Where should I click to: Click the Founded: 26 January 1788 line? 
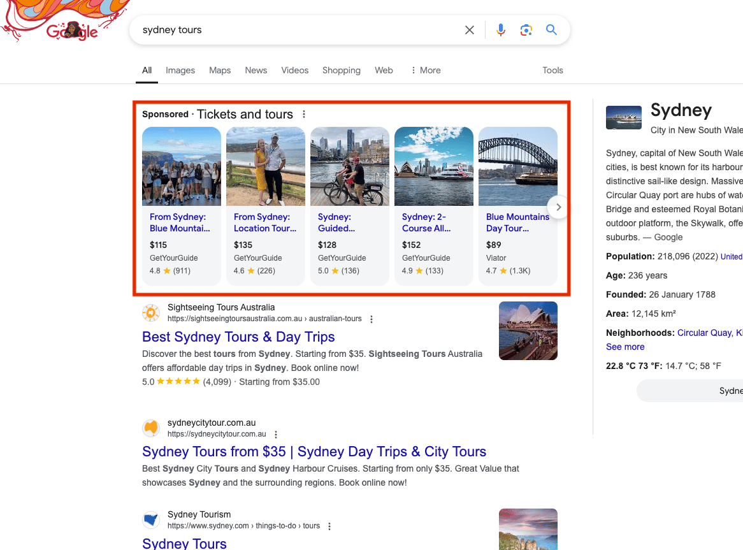(x=661, y=294)
